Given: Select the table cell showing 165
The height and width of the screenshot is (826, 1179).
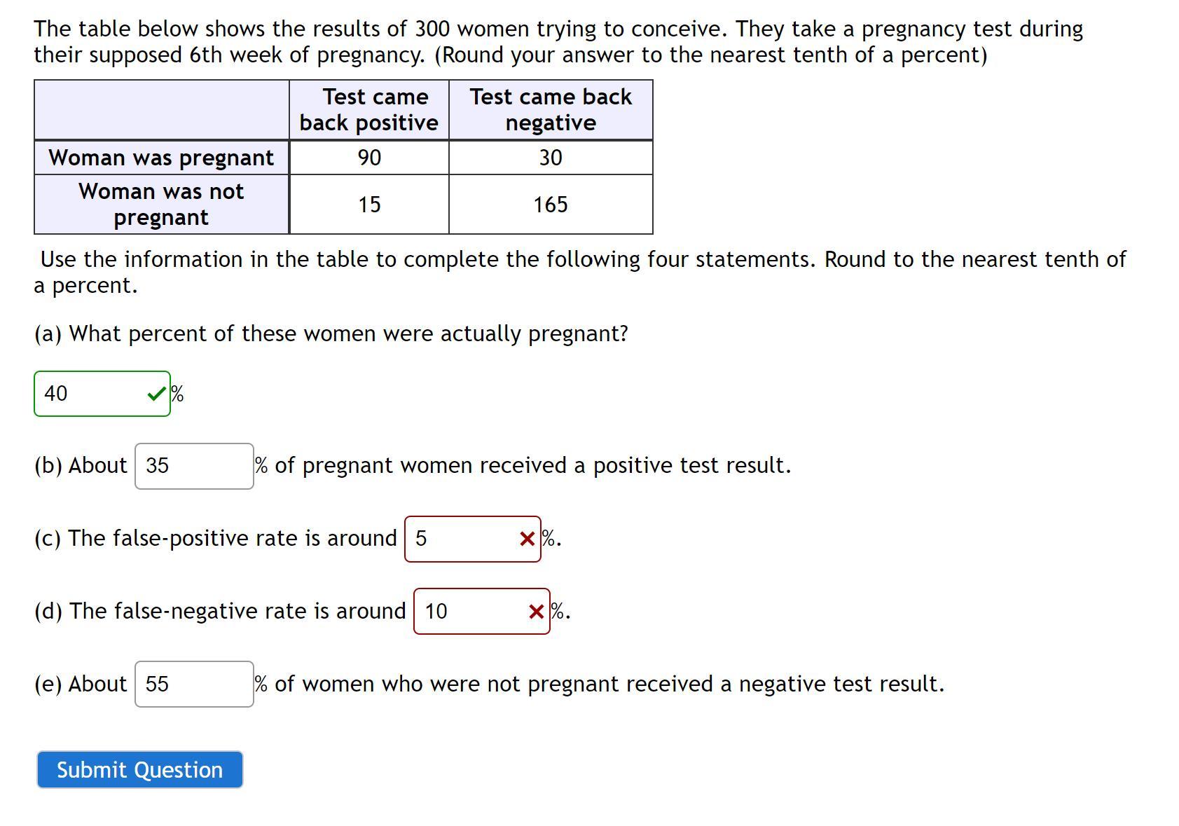Looking at the screenshot, I should tap(551, 205).
